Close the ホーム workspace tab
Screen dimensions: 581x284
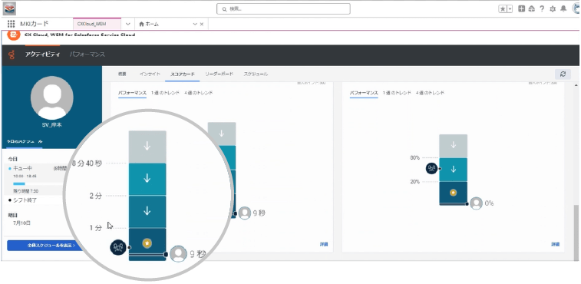pos(202,24)
